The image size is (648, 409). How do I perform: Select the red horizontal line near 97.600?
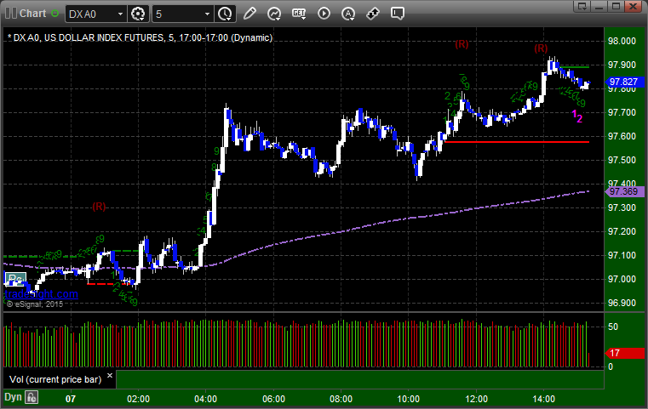[517, 142]
